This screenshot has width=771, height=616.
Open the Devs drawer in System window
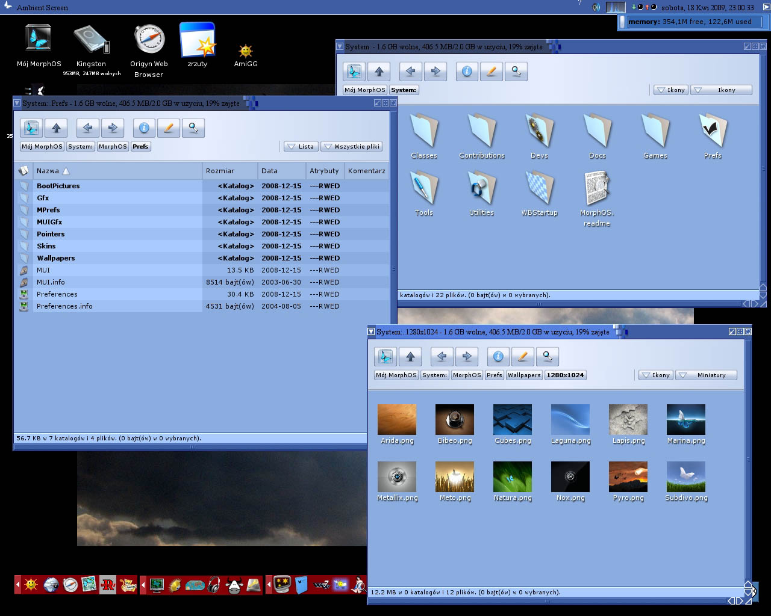[x=540, y=136]
